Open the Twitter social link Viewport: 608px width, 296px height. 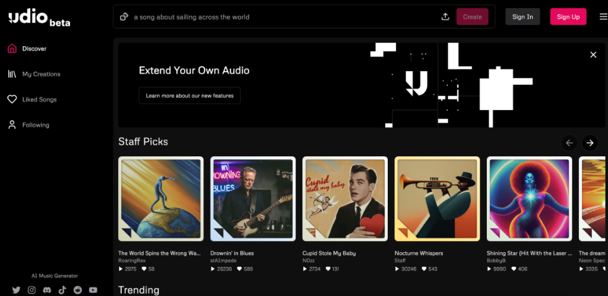coord(16,289)
